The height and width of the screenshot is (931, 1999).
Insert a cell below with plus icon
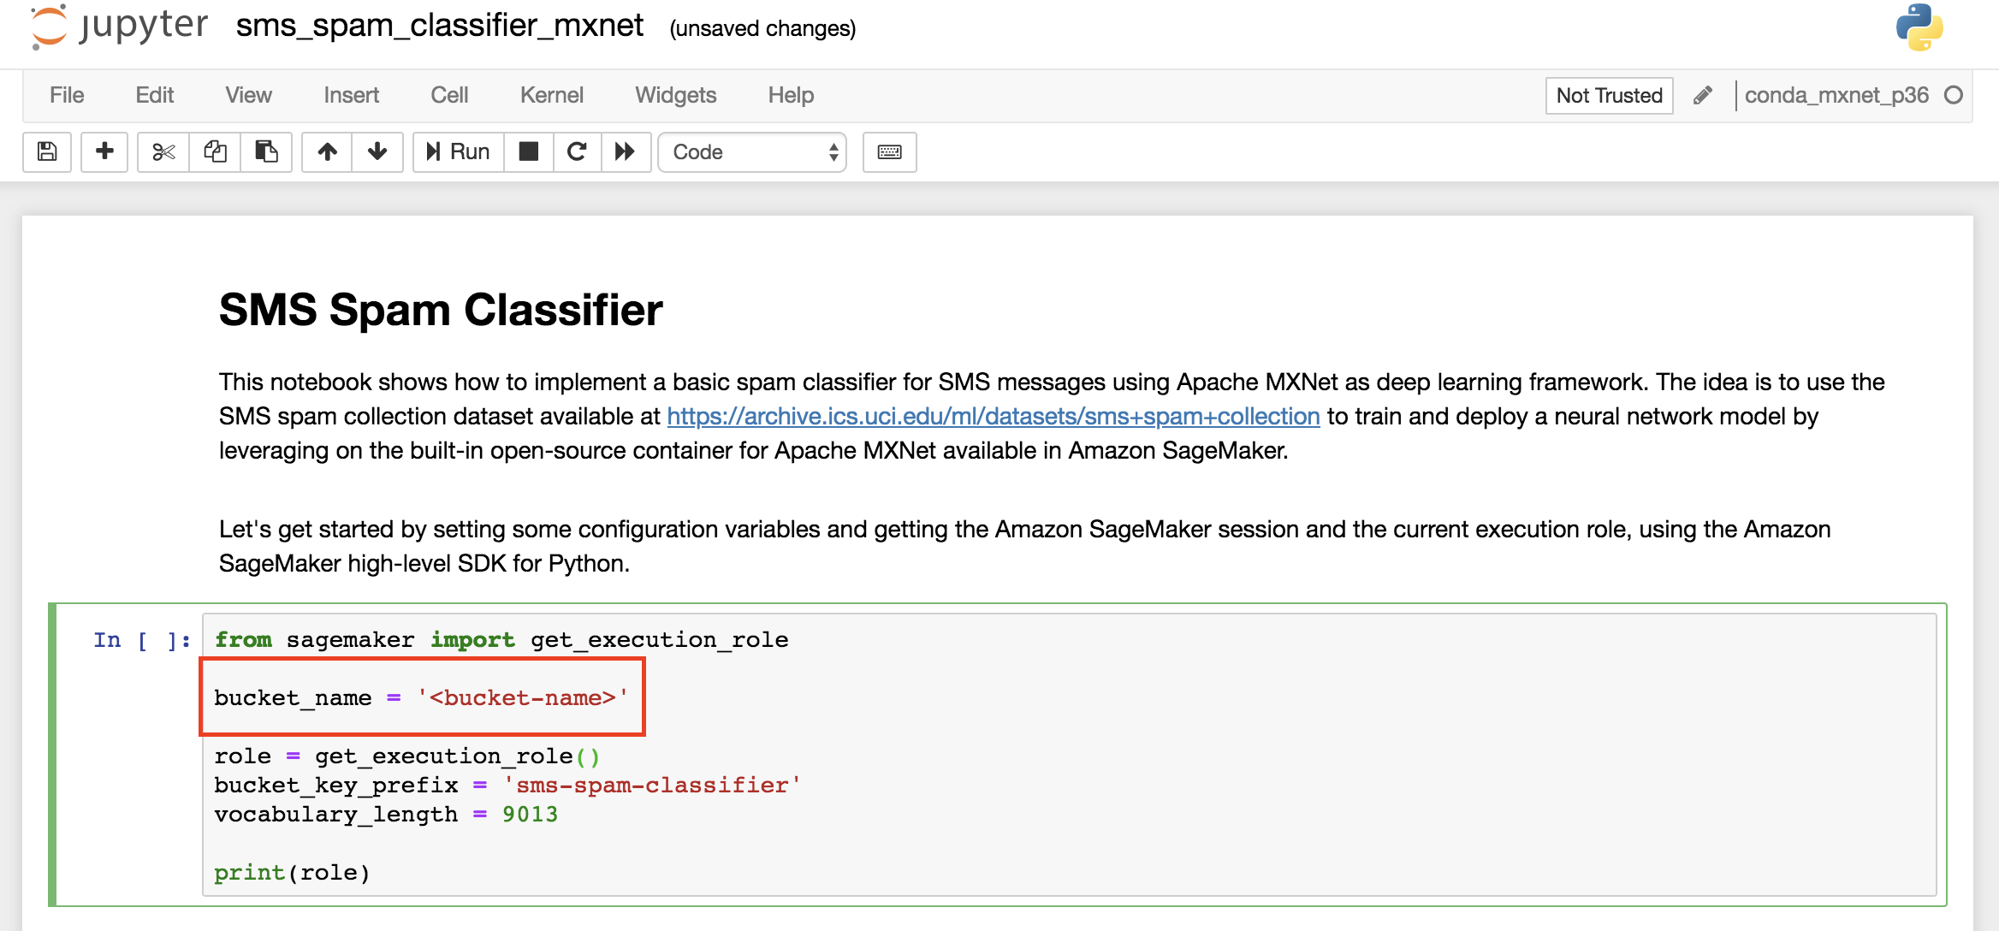tap(104, 151)
